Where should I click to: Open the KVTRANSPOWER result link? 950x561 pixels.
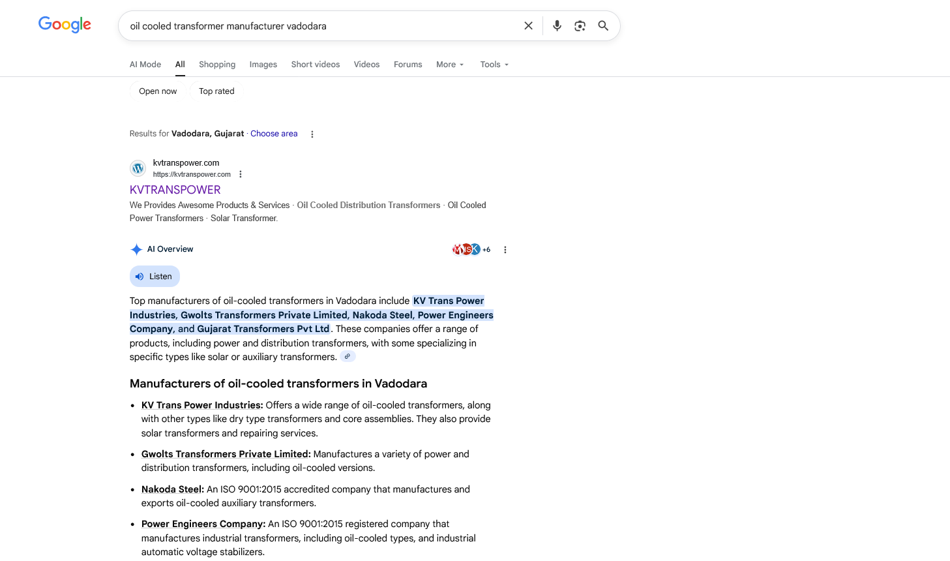[175, 190]
